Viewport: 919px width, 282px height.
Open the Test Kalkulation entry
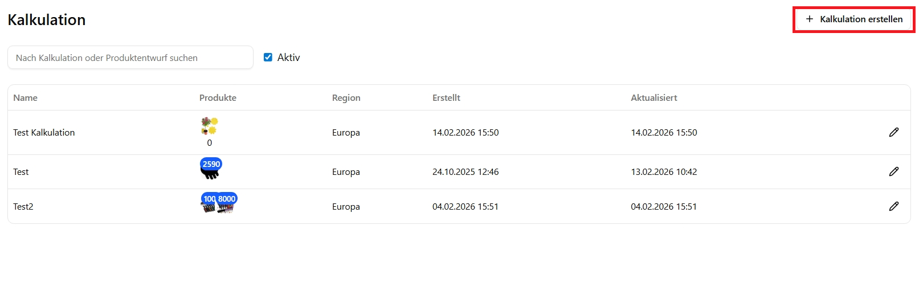(x=44, y=133)
